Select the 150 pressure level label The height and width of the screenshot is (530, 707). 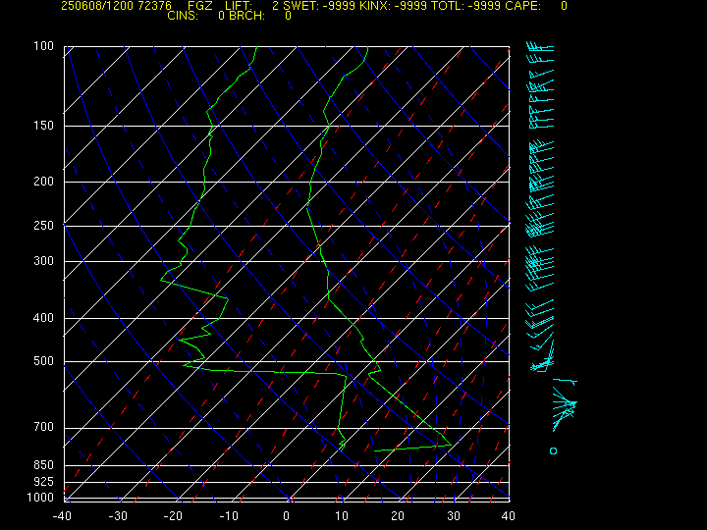44,126
